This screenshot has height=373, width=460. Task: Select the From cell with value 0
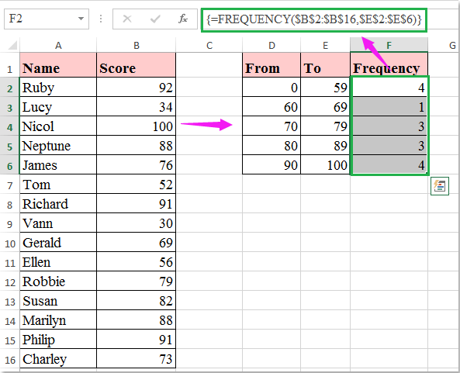tap(272, 87)
